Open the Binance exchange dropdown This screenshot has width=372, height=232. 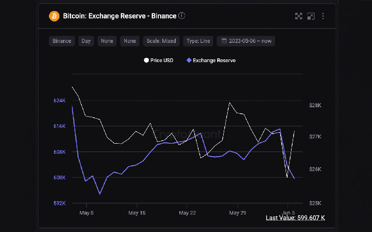point(62,41)
